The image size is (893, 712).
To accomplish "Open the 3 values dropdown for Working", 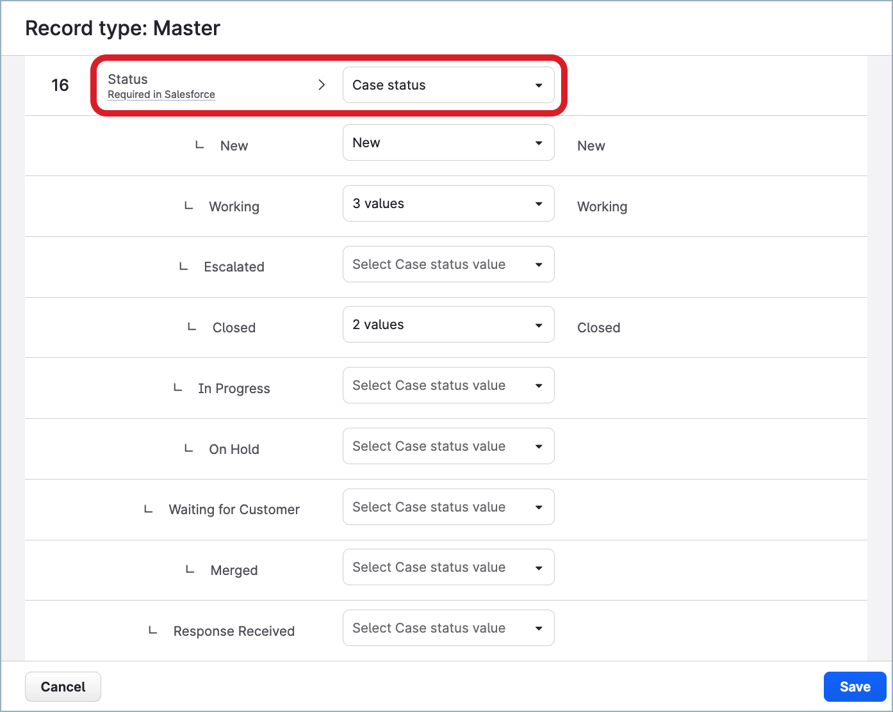I will [448, 203].
